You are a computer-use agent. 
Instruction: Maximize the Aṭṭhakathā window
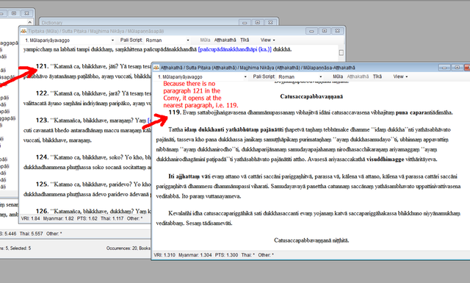457,68
